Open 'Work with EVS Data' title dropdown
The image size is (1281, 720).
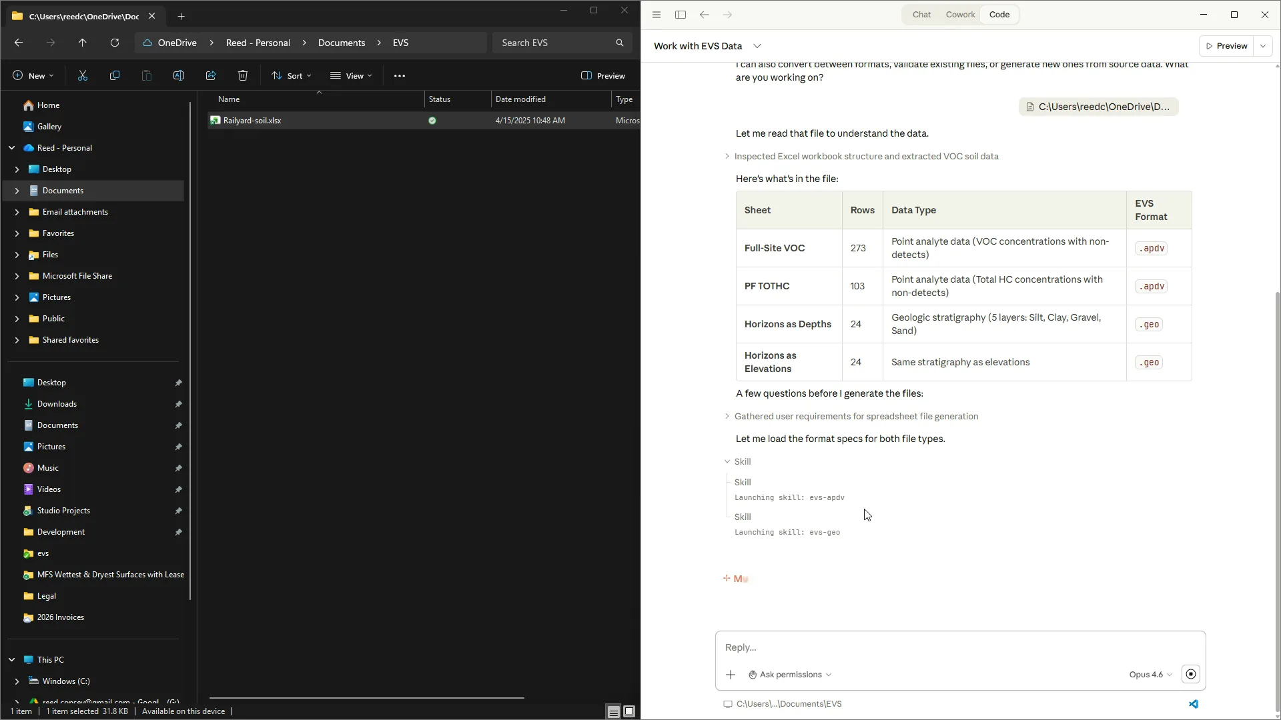click(757, 46)
